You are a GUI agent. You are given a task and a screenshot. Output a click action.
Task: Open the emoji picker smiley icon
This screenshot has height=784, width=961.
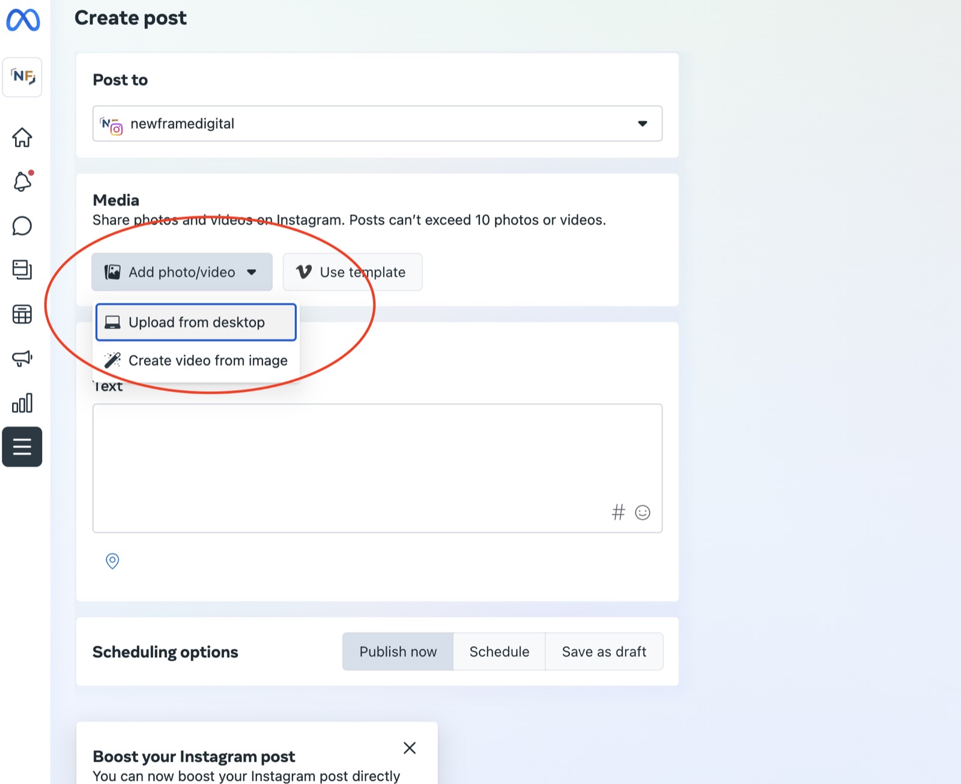pyautogui.click(x=643, y=512)
